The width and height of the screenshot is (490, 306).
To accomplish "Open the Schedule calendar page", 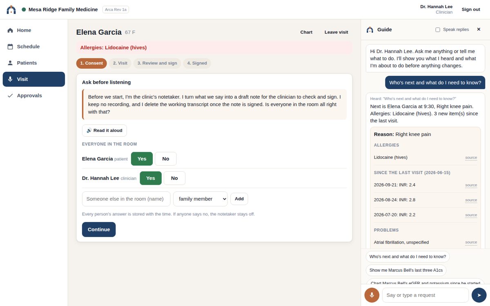I will click(x=34, y=47).
